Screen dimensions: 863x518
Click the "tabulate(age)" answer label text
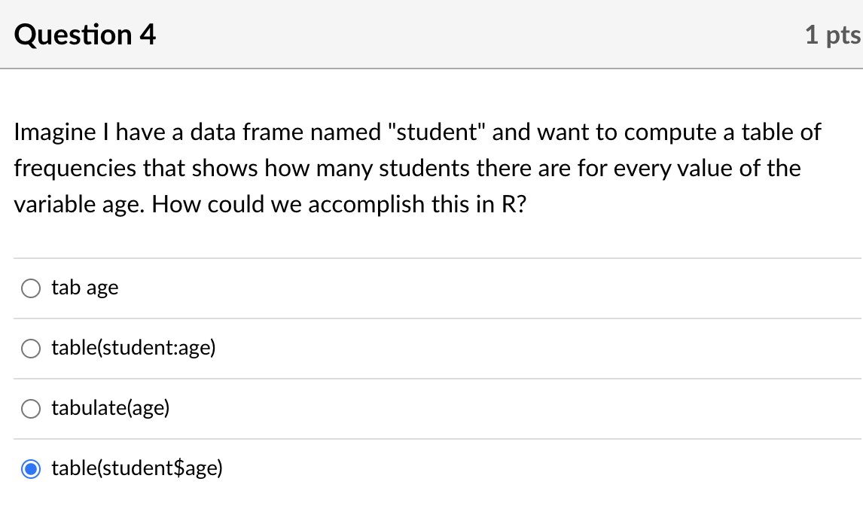click(x=110, y=408)
